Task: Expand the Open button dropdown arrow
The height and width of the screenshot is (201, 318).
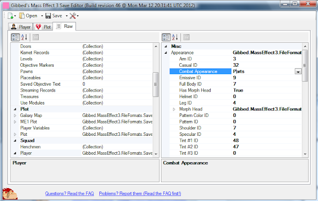Action: tap(42, 16)
